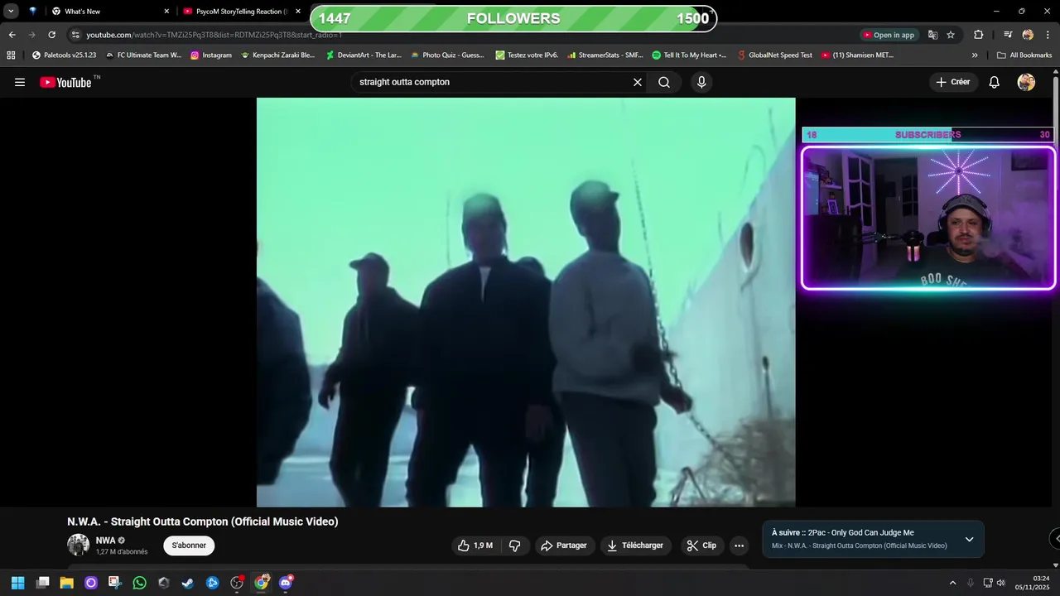Image resolution: width=1060 pixels, height=596 pixels.
Task: Open media controls icon in toolbar
Action: tap(1008, 35)
